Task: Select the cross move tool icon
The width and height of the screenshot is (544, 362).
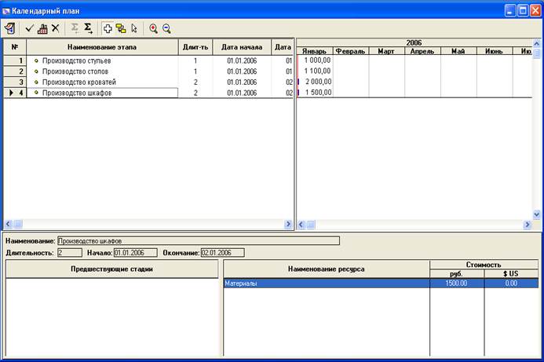Action: click(x=108, y=28)
